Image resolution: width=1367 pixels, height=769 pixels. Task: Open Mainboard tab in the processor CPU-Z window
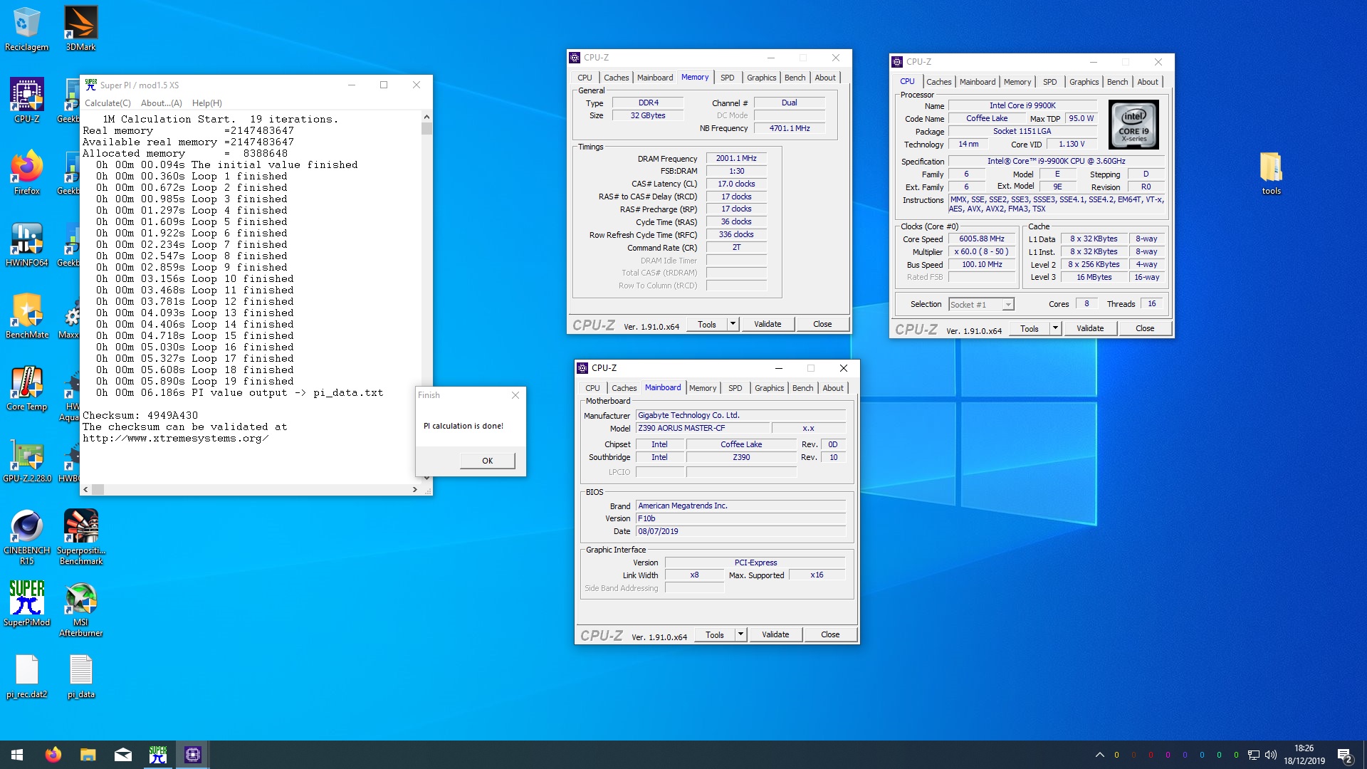978,82
